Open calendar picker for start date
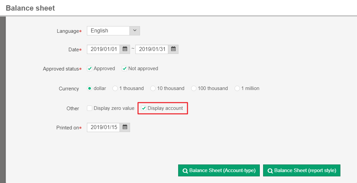This screenshot has width=357, height=183. tap(125, 49)
